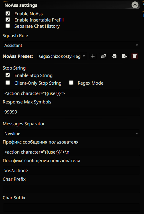Open the Messages Separator Newline dropdown
The height and width of the screenshot is (214, 144).
tap(71, 134)
